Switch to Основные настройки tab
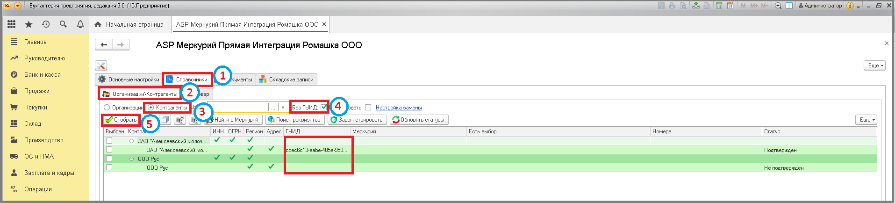895x203 pixels. (129, 80)
